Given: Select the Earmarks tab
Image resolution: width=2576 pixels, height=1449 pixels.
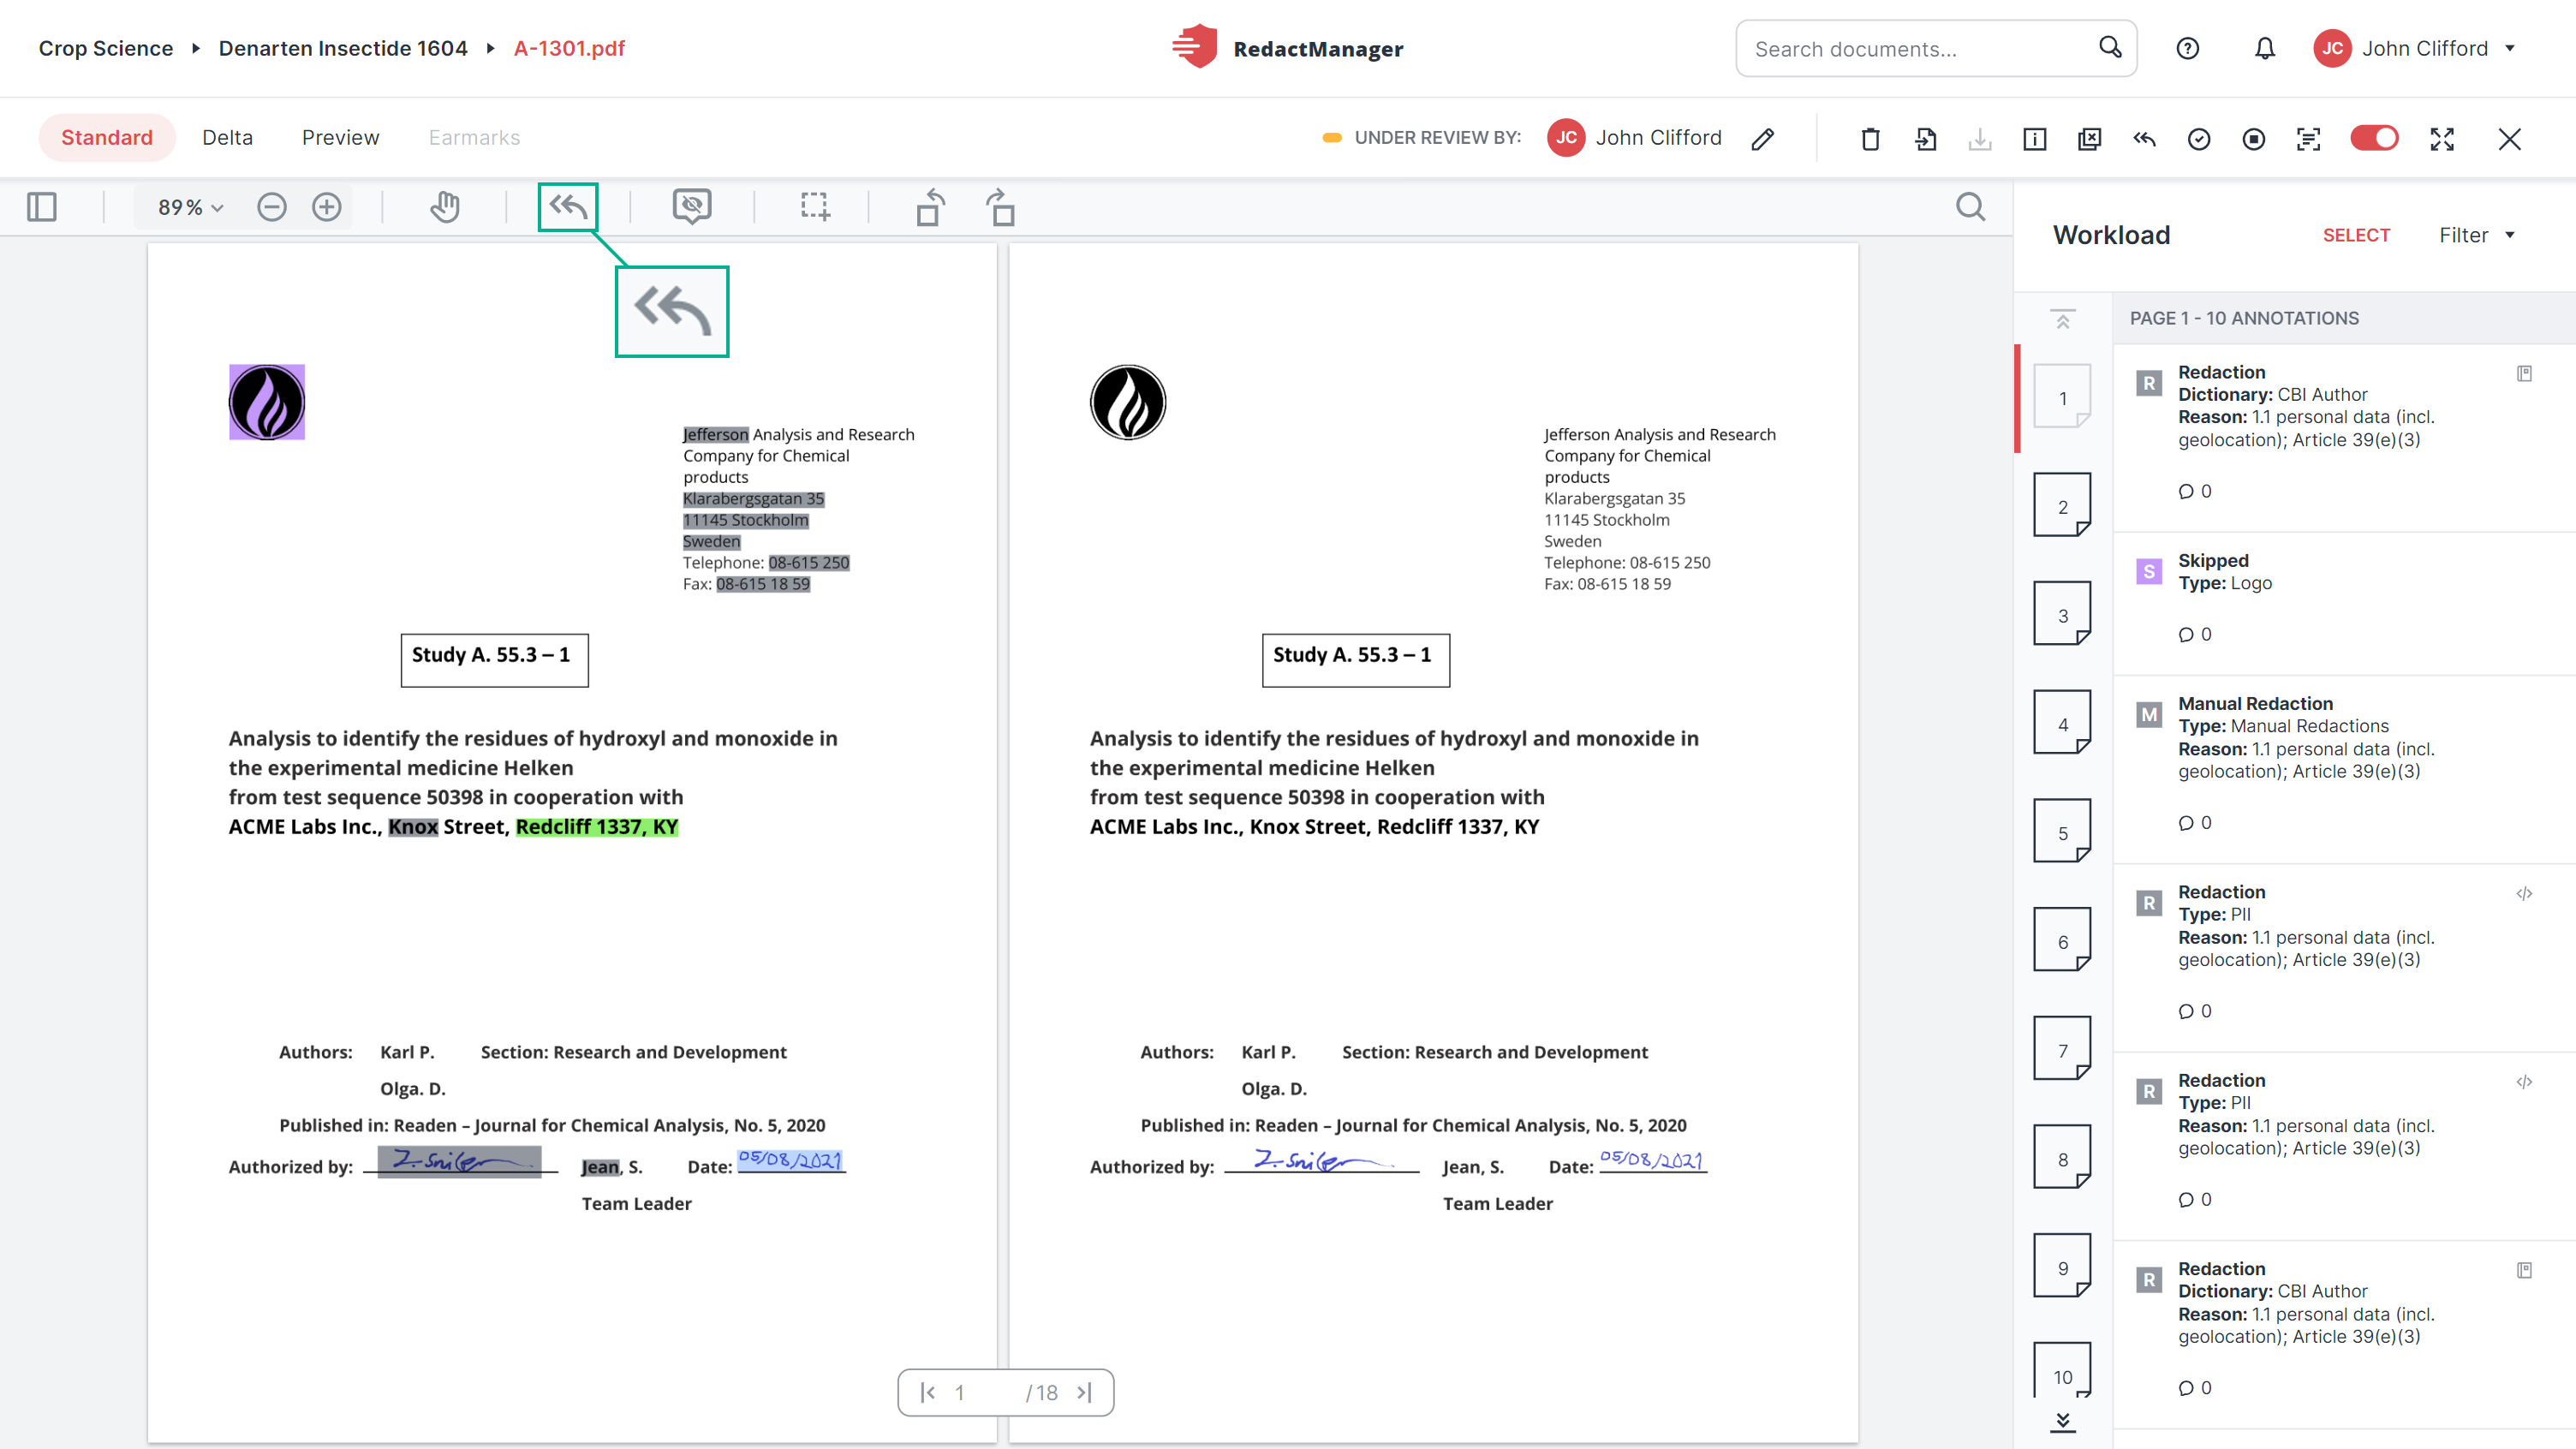Looking at the screenshot, I should 474,137.
